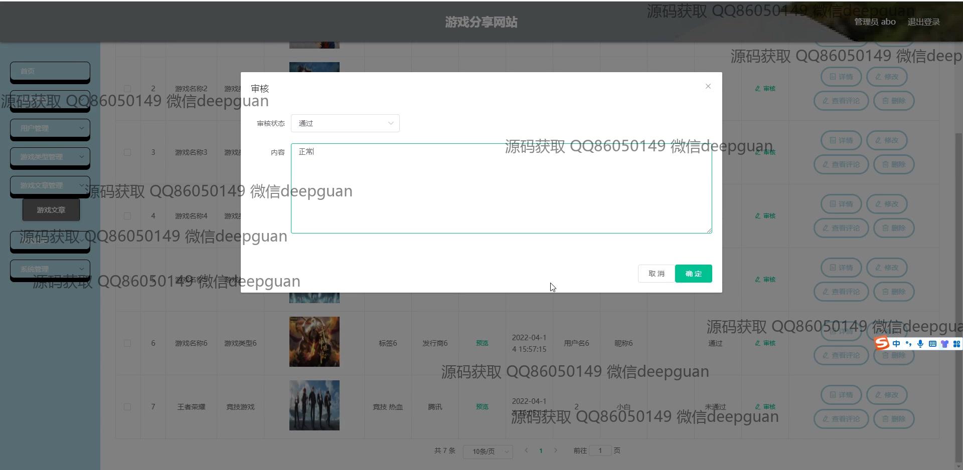This screenshot has width=963, height=470.
Task: Open the 审核状态 dropdown showing 通过
Action: tap(345, 123)
